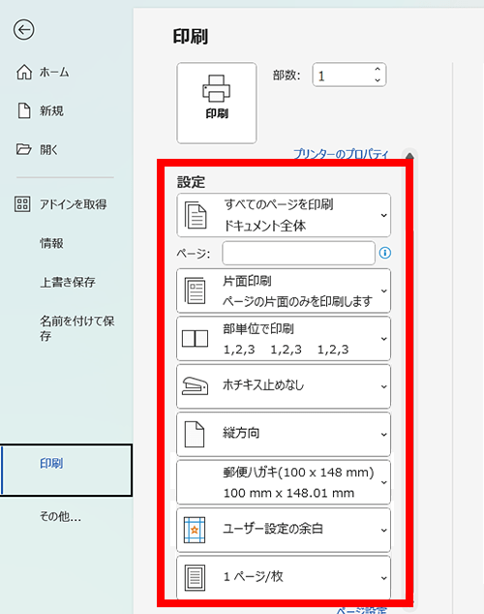
Task: Click the custom margins star icon
Action: (x=195, y=530)
